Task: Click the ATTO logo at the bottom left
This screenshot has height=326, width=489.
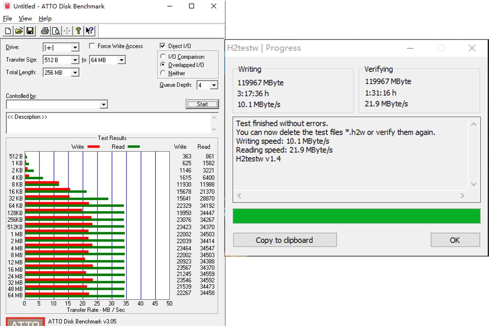Action: pyautogui.click(x=25, y=322)
